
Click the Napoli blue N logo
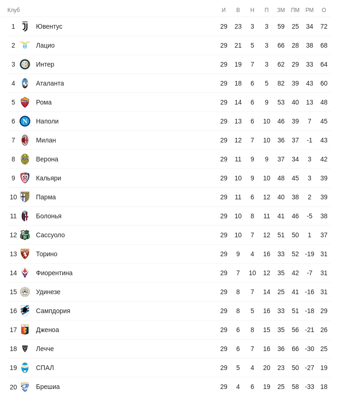25,121
